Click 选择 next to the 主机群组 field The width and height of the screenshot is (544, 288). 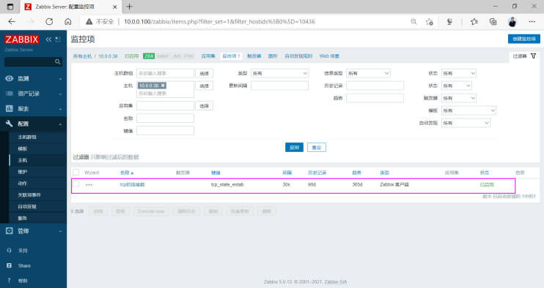pyautogui.click(x=205, y=73)
